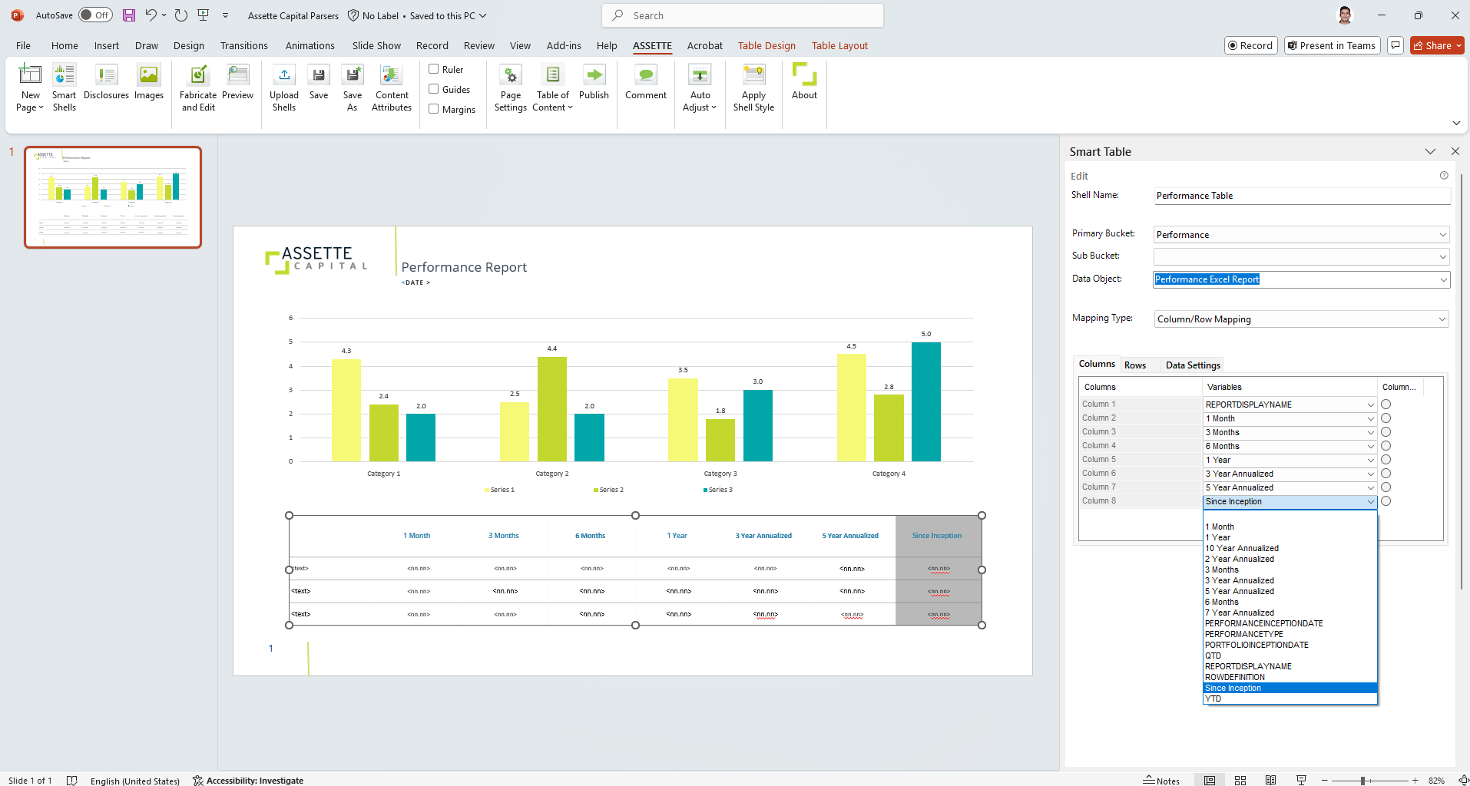1470x786 pixels.
Task: Switch to Reading View
Action: 1271,780
